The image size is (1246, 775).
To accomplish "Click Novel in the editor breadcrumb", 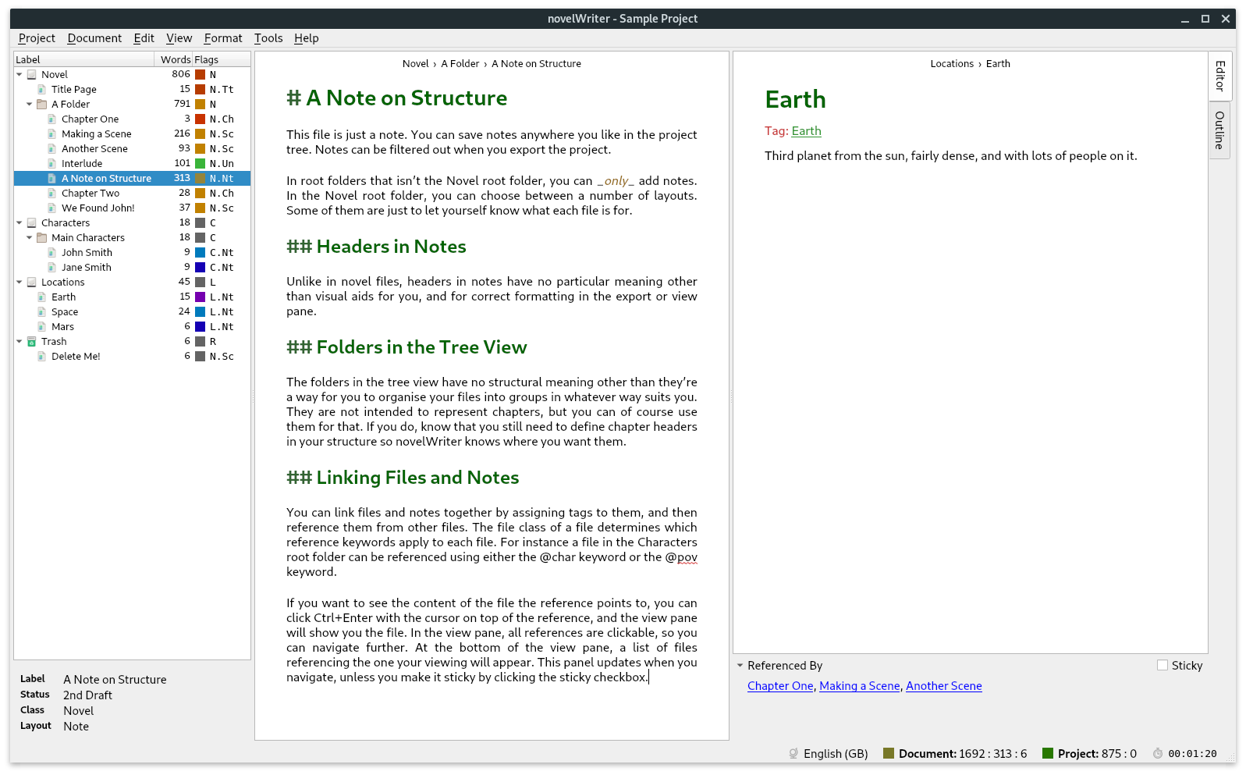I will pyautogui.click(x=416, y=64).
